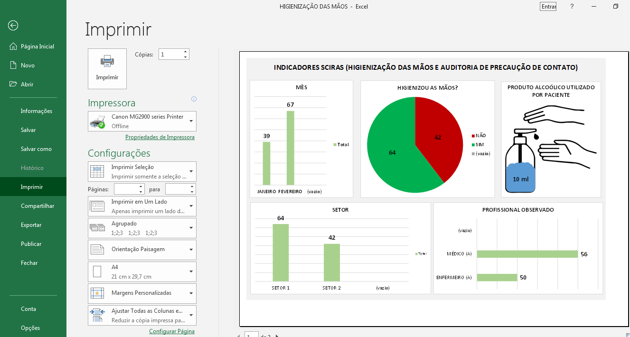This screenshot has width=630, height=337.
Task: Open Propriedades de Impressora link
Action: click(x=160, y=137)
